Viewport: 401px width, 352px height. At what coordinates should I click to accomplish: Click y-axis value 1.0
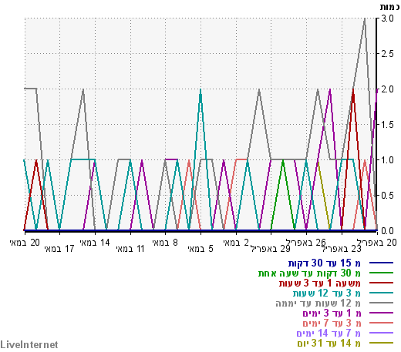click(387, 160)
